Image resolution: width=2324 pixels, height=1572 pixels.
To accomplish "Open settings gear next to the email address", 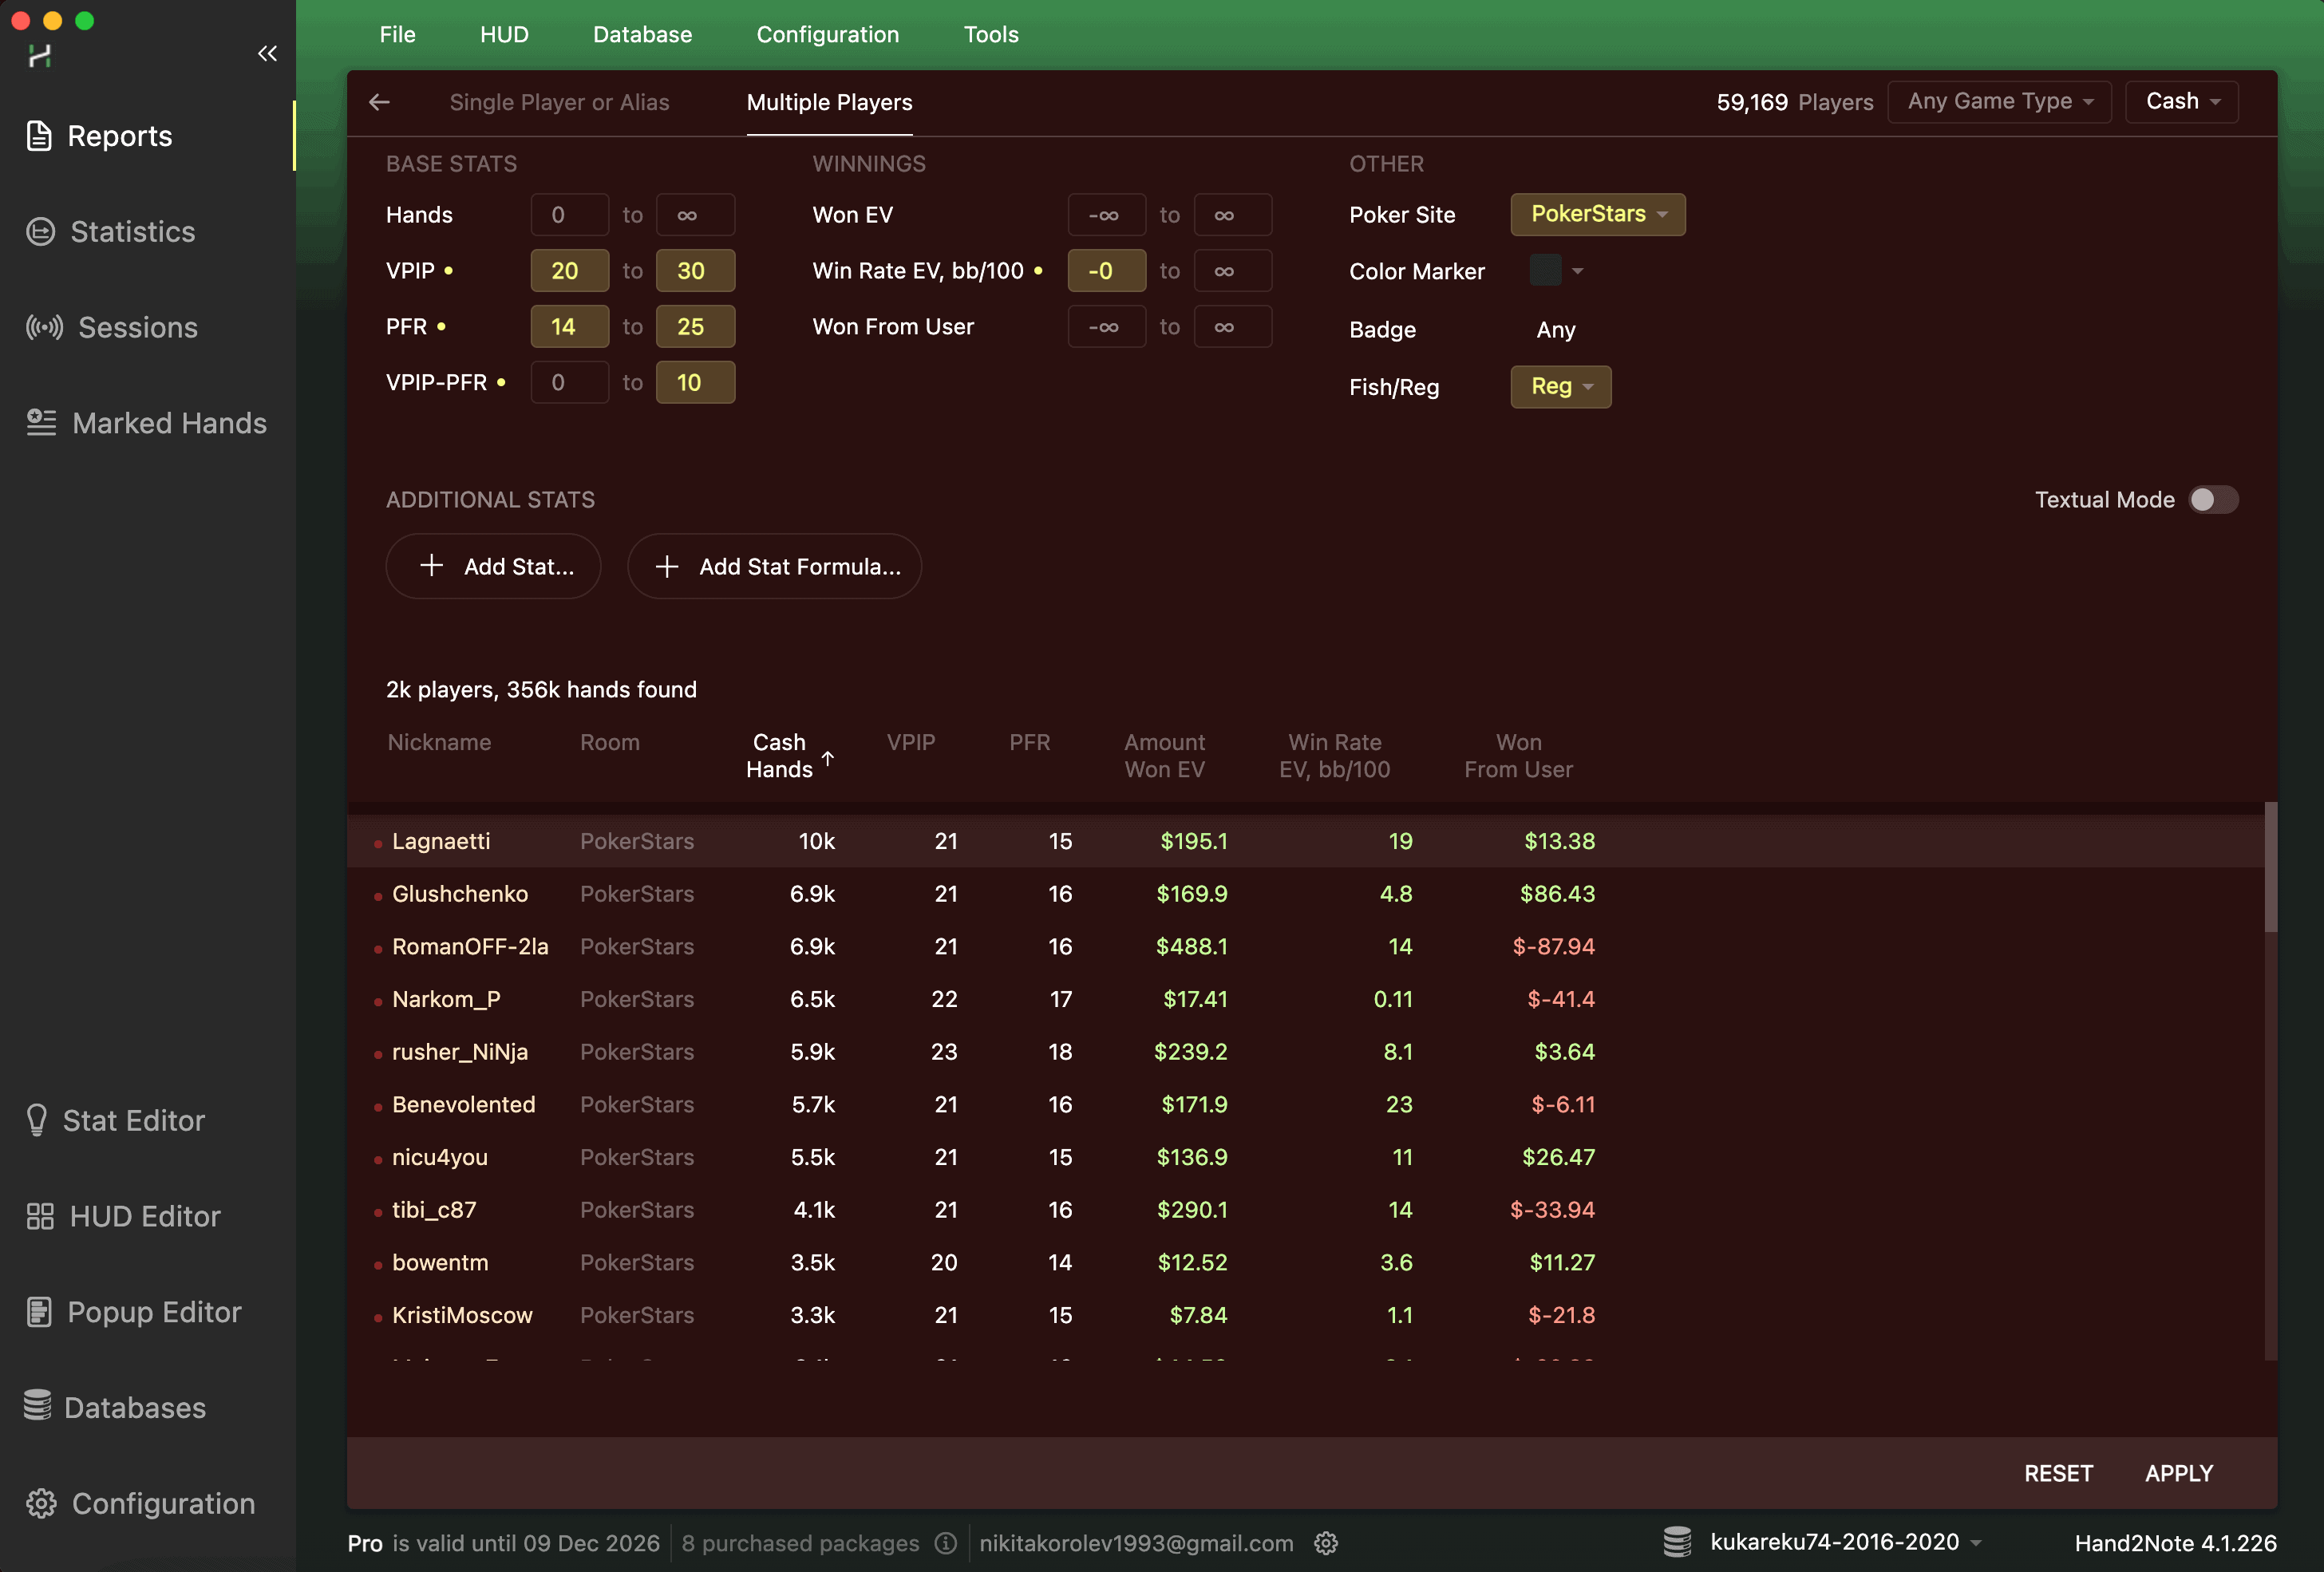I will (1325, 1543).
